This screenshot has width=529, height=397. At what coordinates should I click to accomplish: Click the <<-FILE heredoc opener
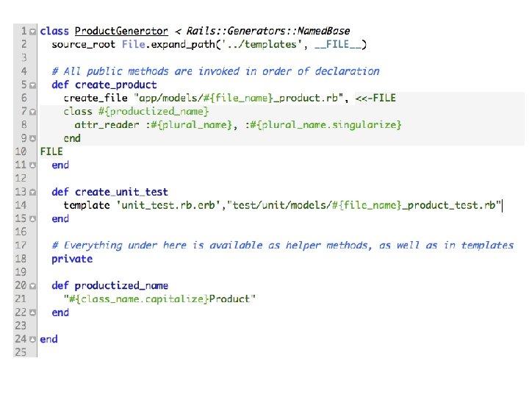coord(375,98)
